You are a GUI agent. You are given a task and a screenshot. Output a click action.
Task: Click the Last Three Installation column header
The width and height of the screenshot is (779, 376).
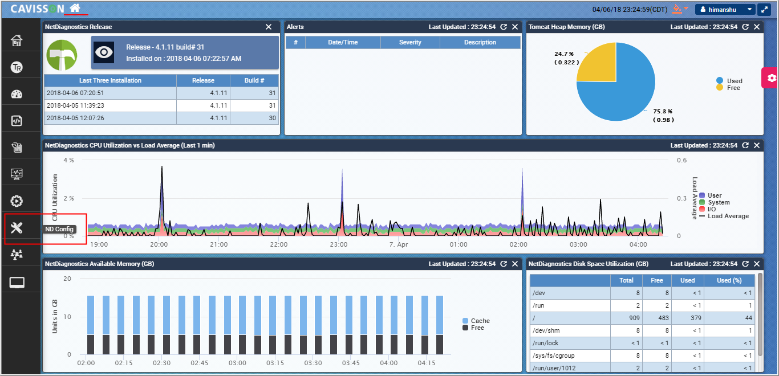[x=110, y=80]
